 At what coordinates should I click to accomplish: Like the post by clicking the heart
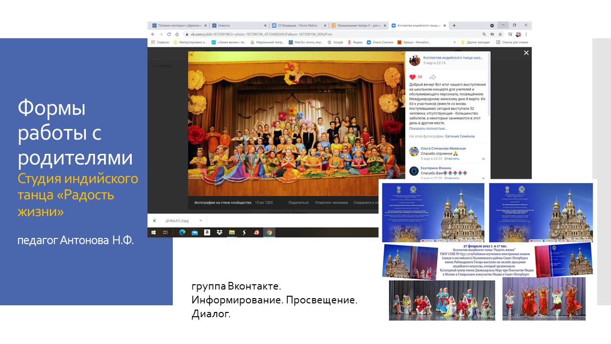pyautogui.click(x=412, y=77)
